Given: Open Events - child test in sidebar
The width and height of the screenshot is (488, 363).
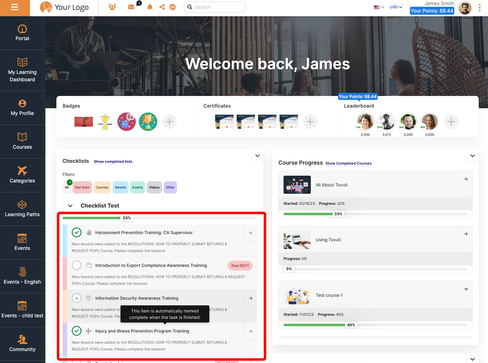Looking at the screenshot, I should click(22, 310).
